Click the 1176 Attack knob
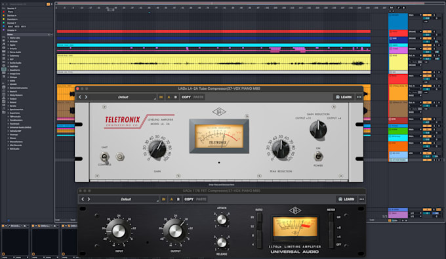 (222, 220)
